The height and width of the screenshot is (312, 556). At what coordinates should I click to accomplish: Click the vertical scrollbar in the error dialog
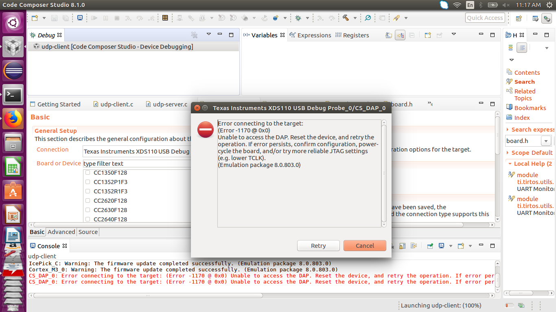point(384,173)
